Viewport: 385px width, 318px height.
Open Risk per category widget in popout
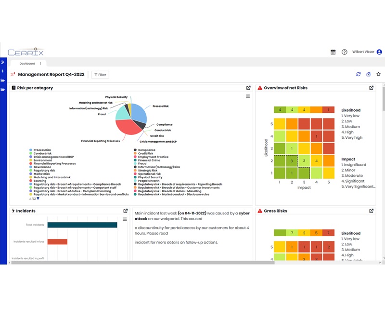[x=248, y=88]
